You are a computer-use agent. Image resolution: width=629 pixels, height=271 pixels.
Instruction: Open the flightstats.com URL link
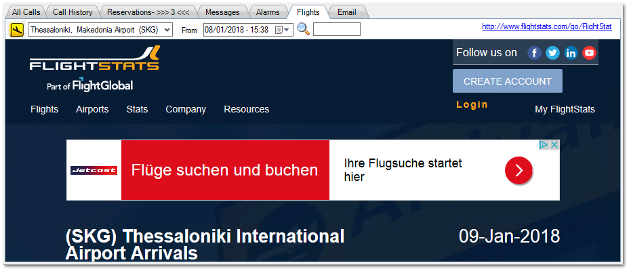coord(547,26)
